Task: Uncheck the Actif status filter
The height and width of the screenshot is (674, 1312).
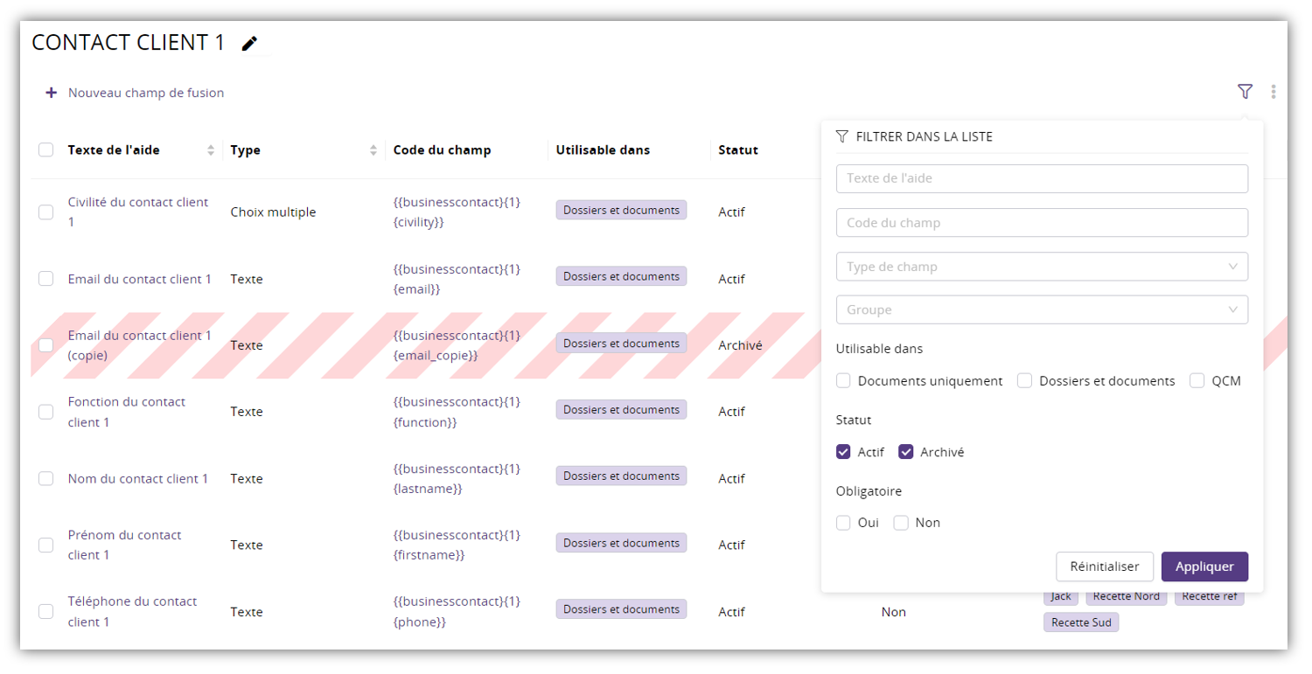Action: click(x=843, y=452)
